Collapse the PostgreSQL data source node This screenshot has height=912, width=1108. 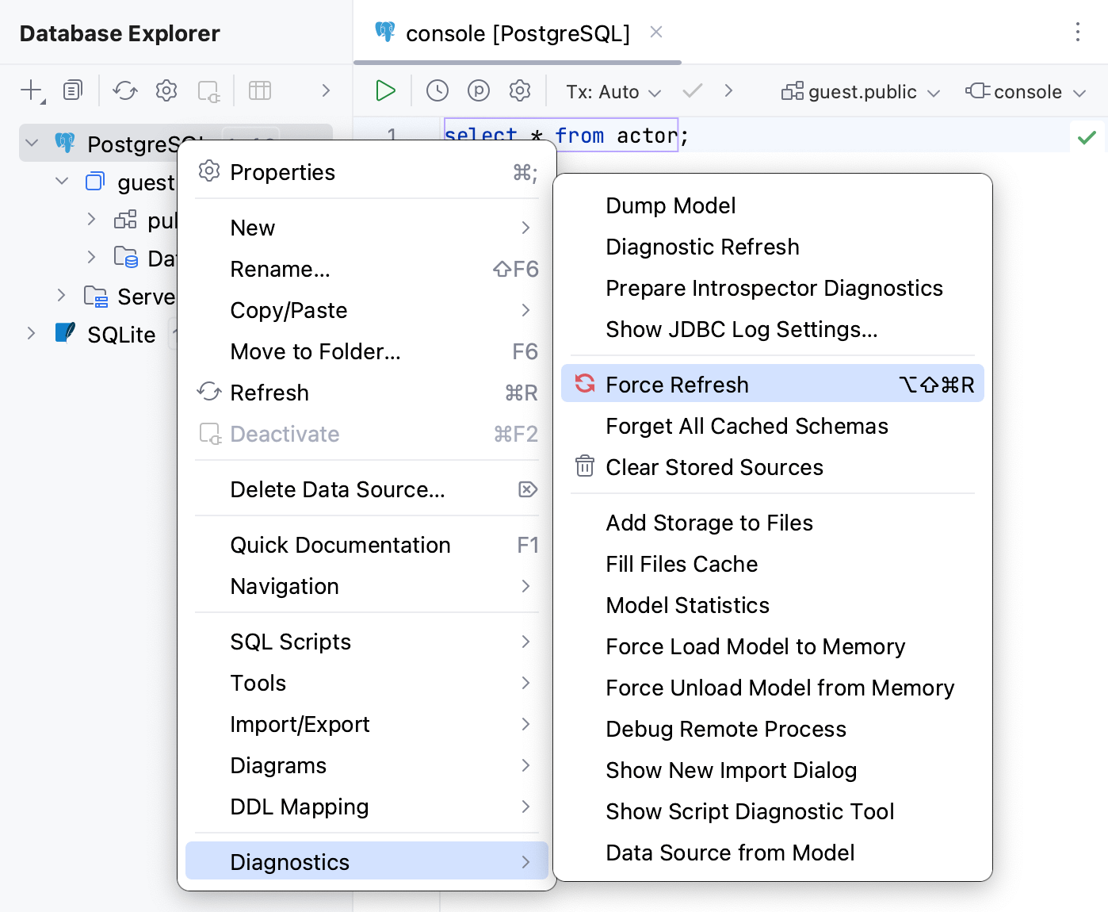(32, 144)
